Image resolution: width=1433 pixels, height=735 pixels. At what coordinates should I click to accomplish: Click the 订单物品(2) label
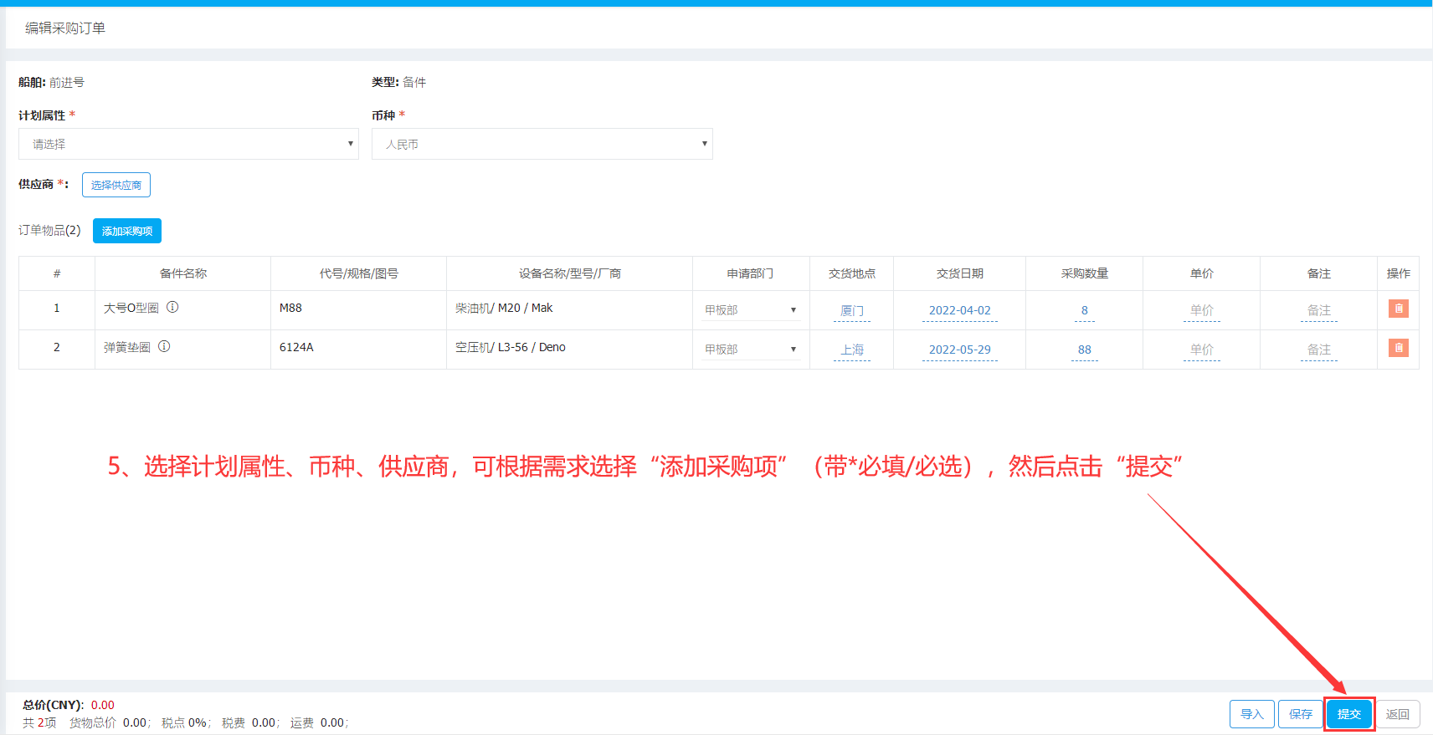tap(49, 230)
